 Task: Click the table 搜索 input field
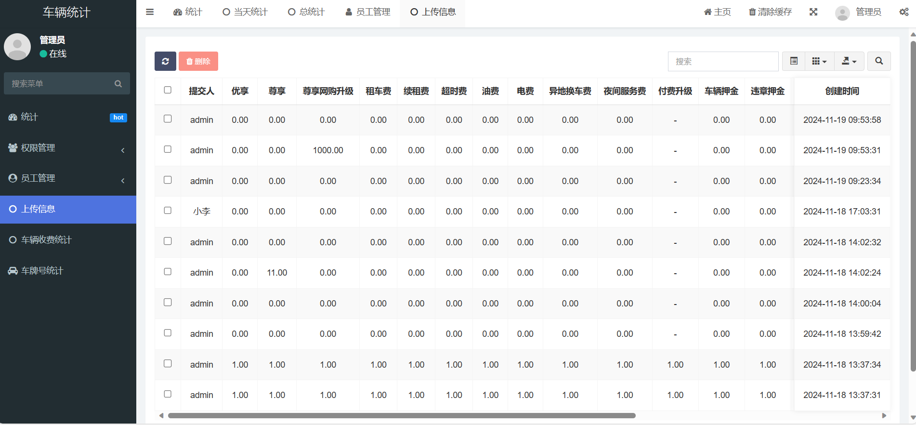[723, 61]
